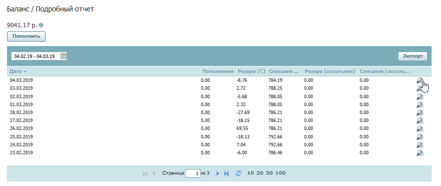Open details icon for 25.02.2019 row

coord(420,137)
